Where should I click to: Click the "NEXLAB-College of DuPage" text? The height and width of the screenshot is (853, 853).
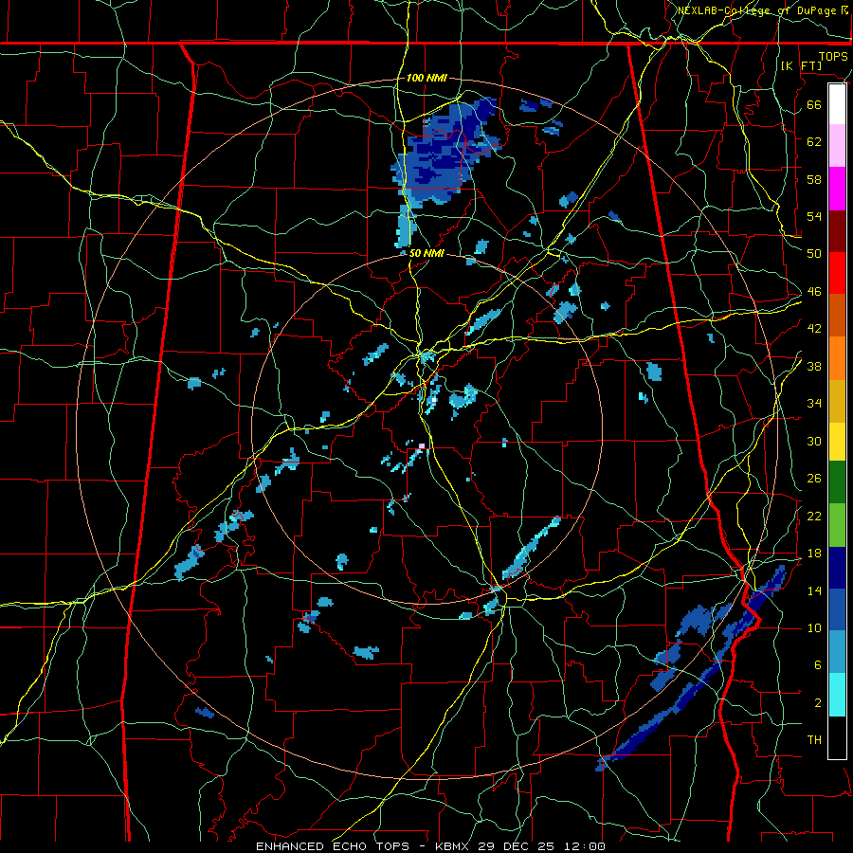click(756, 10)
